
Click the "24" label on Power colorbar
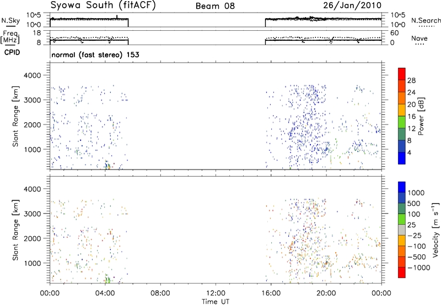(x=411, y=92)
